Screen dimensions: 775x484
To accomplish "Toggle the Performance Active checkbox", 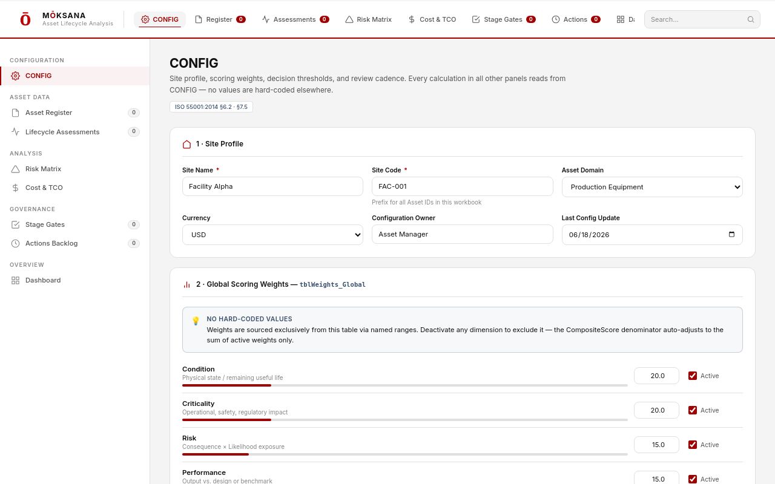I will [693, 479].
